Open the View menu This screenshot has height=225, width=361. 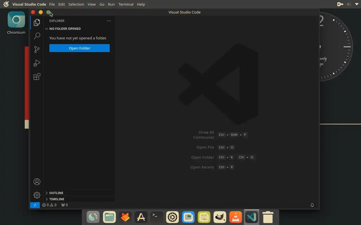[x=92, y=4]
